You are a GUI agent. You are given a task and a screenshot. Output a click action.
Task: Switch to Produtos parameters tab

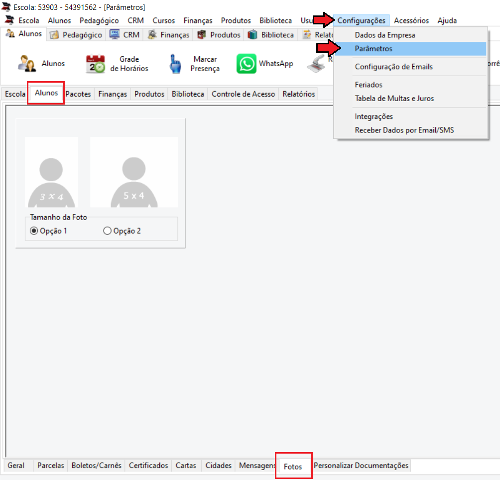point(149,94)
